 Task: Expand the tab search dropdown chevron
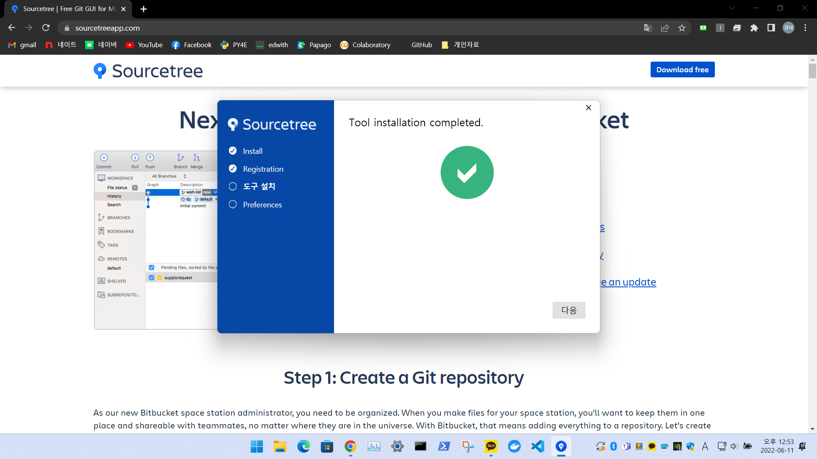pos(731,8)
